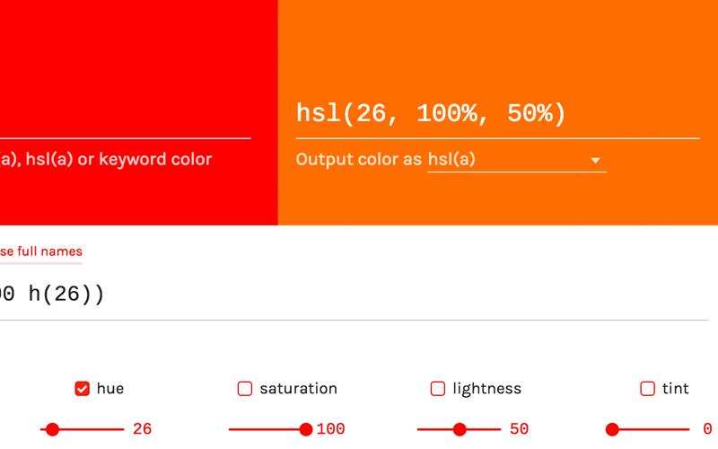Click the hue label text

[x=110, y=389]
